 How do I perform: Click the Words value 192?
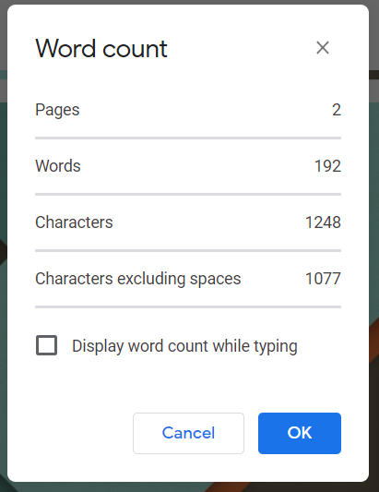tap(327, 166)
